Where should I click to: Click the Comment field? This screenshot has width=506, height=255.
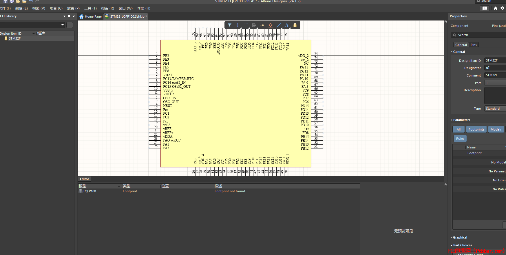coord(495,75)
